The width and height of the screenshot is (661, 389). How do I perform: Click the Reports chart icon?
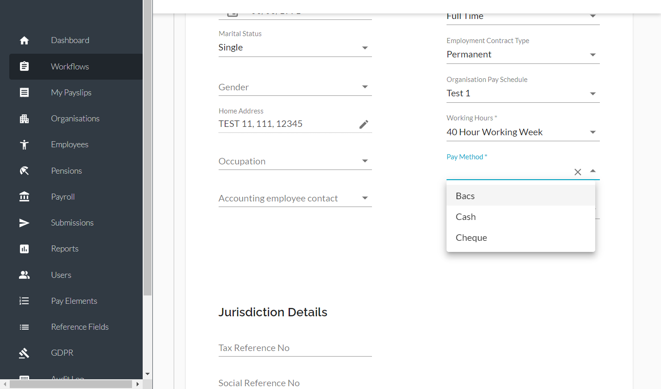pyautogui.click(x=25, y=249)
